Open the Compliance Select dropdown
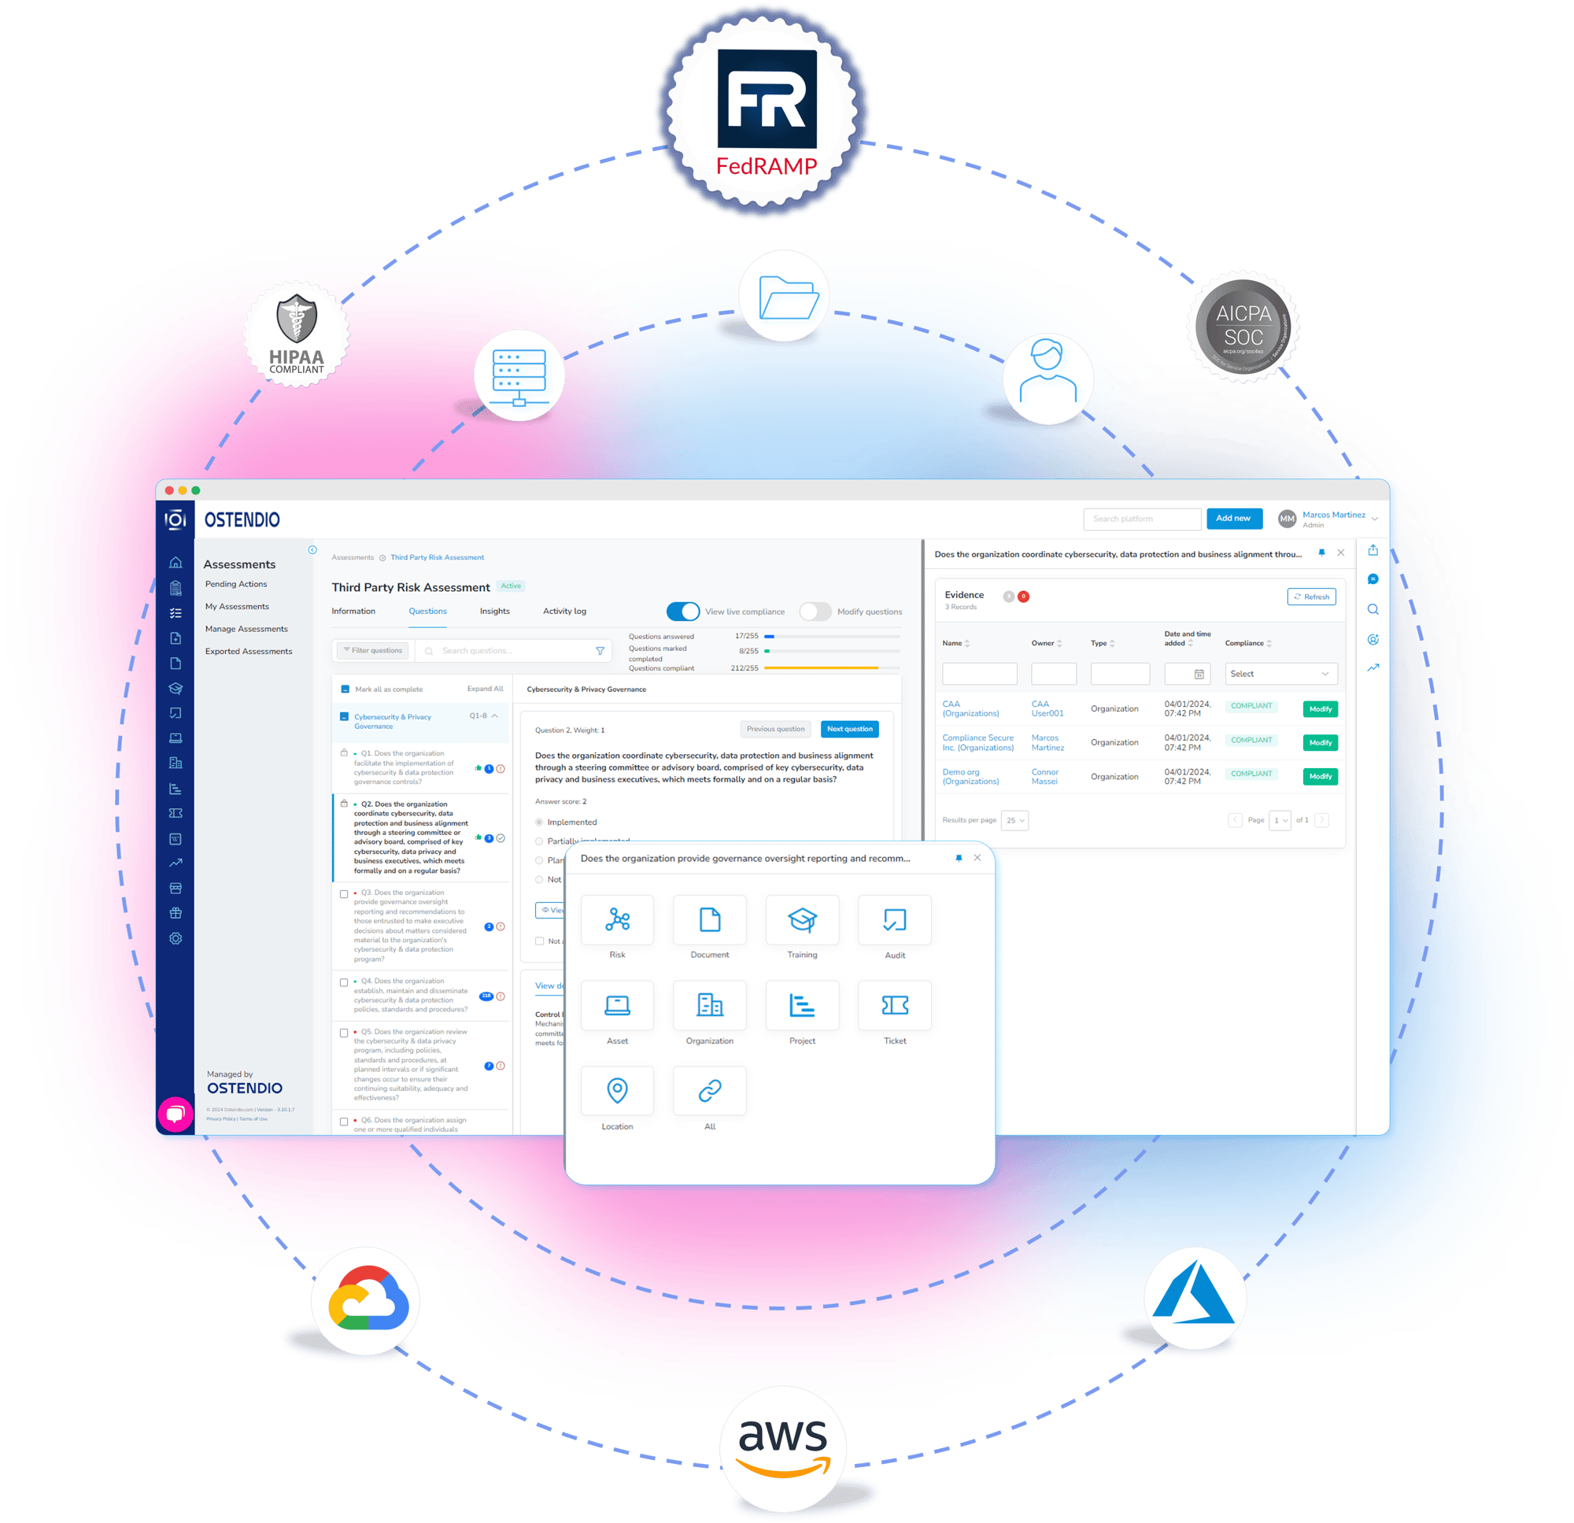The height and width of the screenshot is (1523, 1574). click(1281, 674)
